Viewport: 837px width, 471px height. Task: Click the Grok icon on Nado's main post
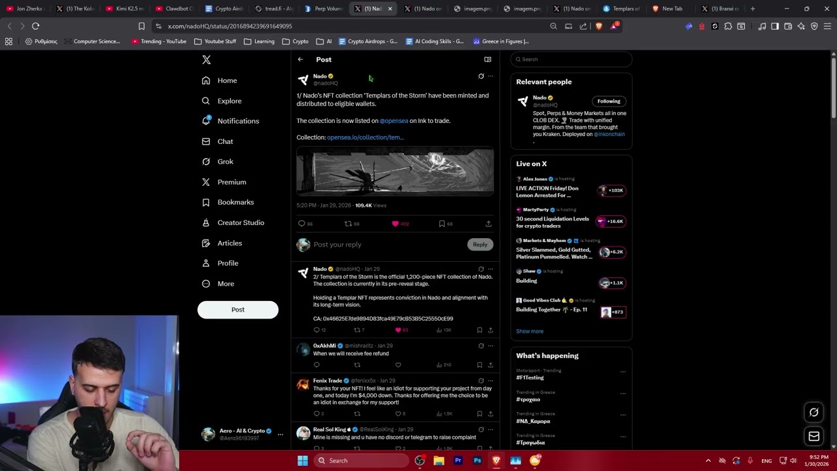[x=481, y=77]
